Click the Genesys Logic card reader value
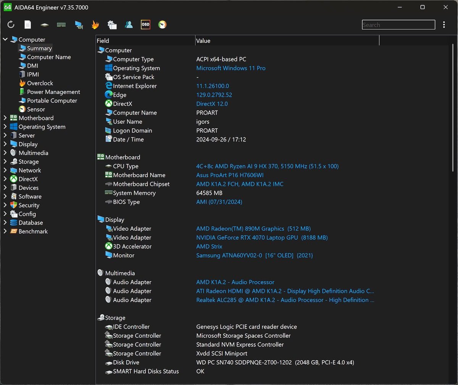458x385 pixels. click(x=247, y=327)
